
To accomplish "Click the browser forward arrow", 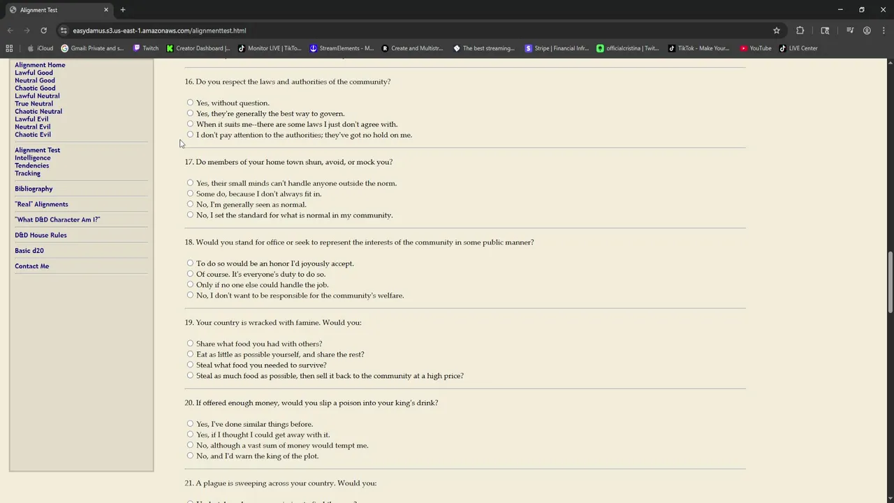I will coord(27,31).
